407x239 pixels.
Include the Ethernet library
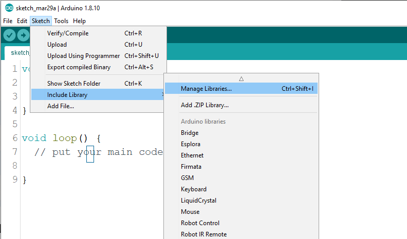241,155
